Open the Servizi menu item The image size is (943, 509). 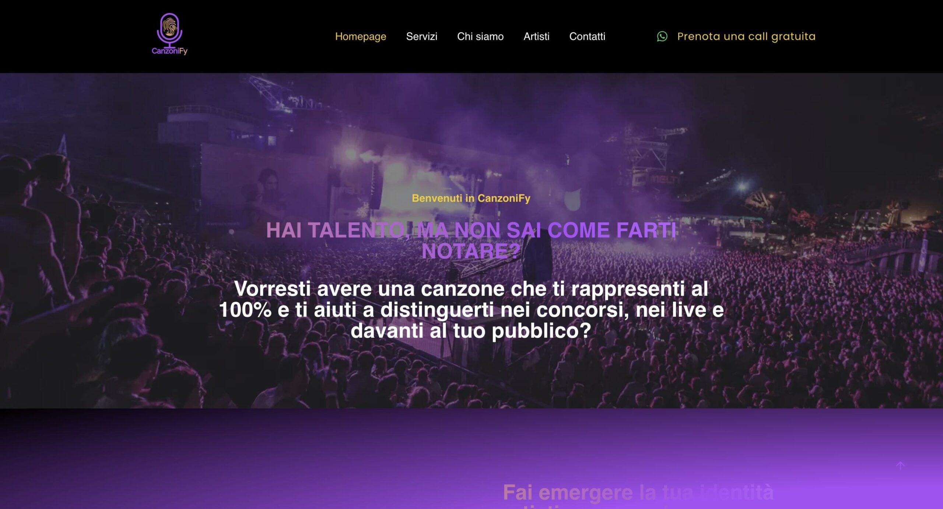[x=421, y=36]
